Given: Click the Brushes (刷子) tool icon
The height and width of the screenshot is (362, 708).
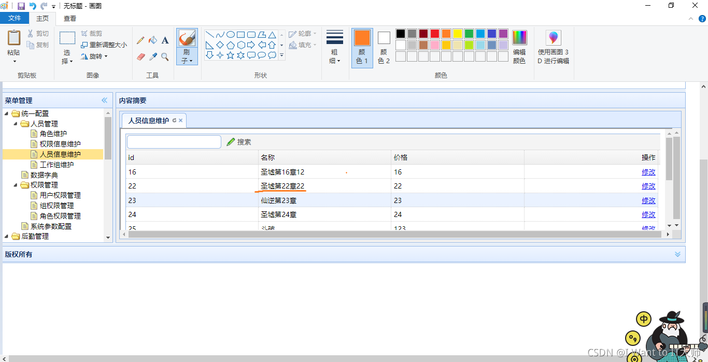Looking at the screenshot, I should [x=187, y=38].
